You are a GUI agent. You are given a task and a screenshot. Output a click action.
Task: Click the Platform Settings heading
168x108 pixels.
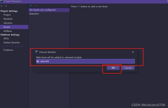coord(10,35)
